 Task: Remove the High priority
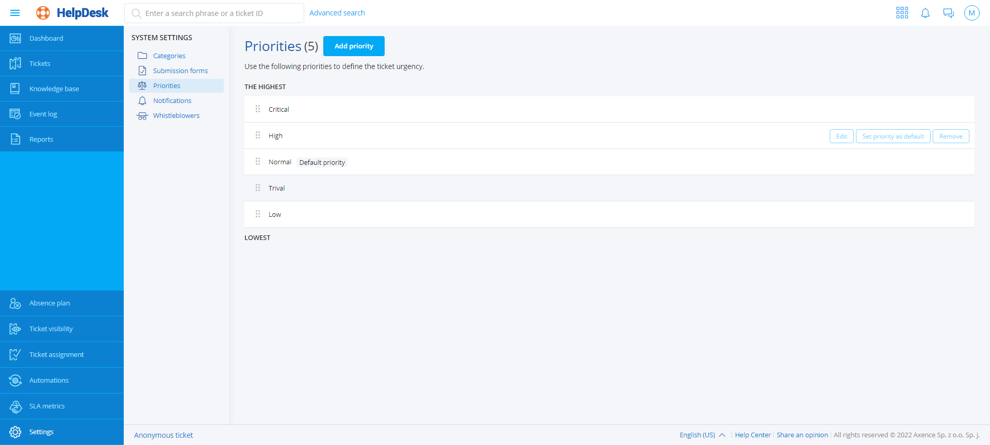[x=951, y=136]
